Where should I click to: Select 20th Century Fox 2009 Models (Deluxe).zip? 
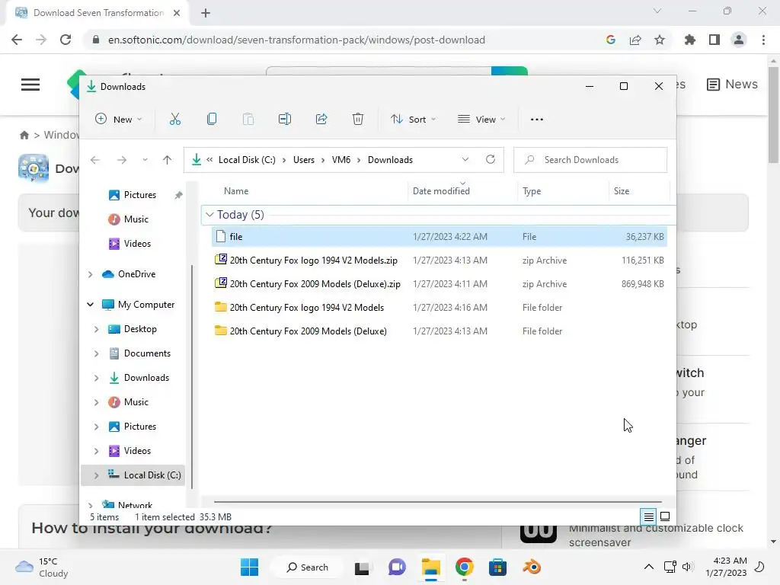point(440,284)
